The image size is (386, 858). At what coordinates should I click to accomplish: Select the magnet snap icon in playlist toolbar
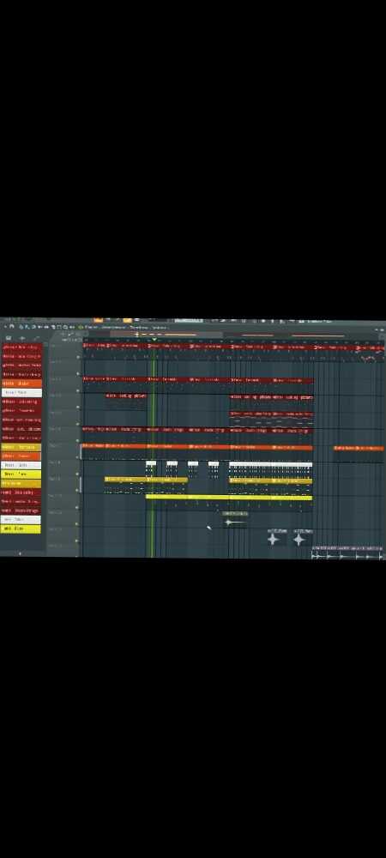[x=11, y=327]
